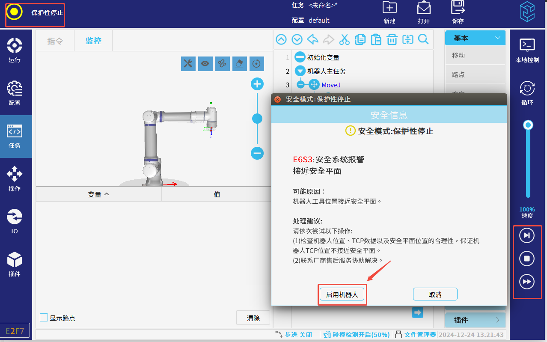The height and width of the screenshot is (342, 547).
Task: Click the search magnifier icon
Action: [x=423, y=39]
